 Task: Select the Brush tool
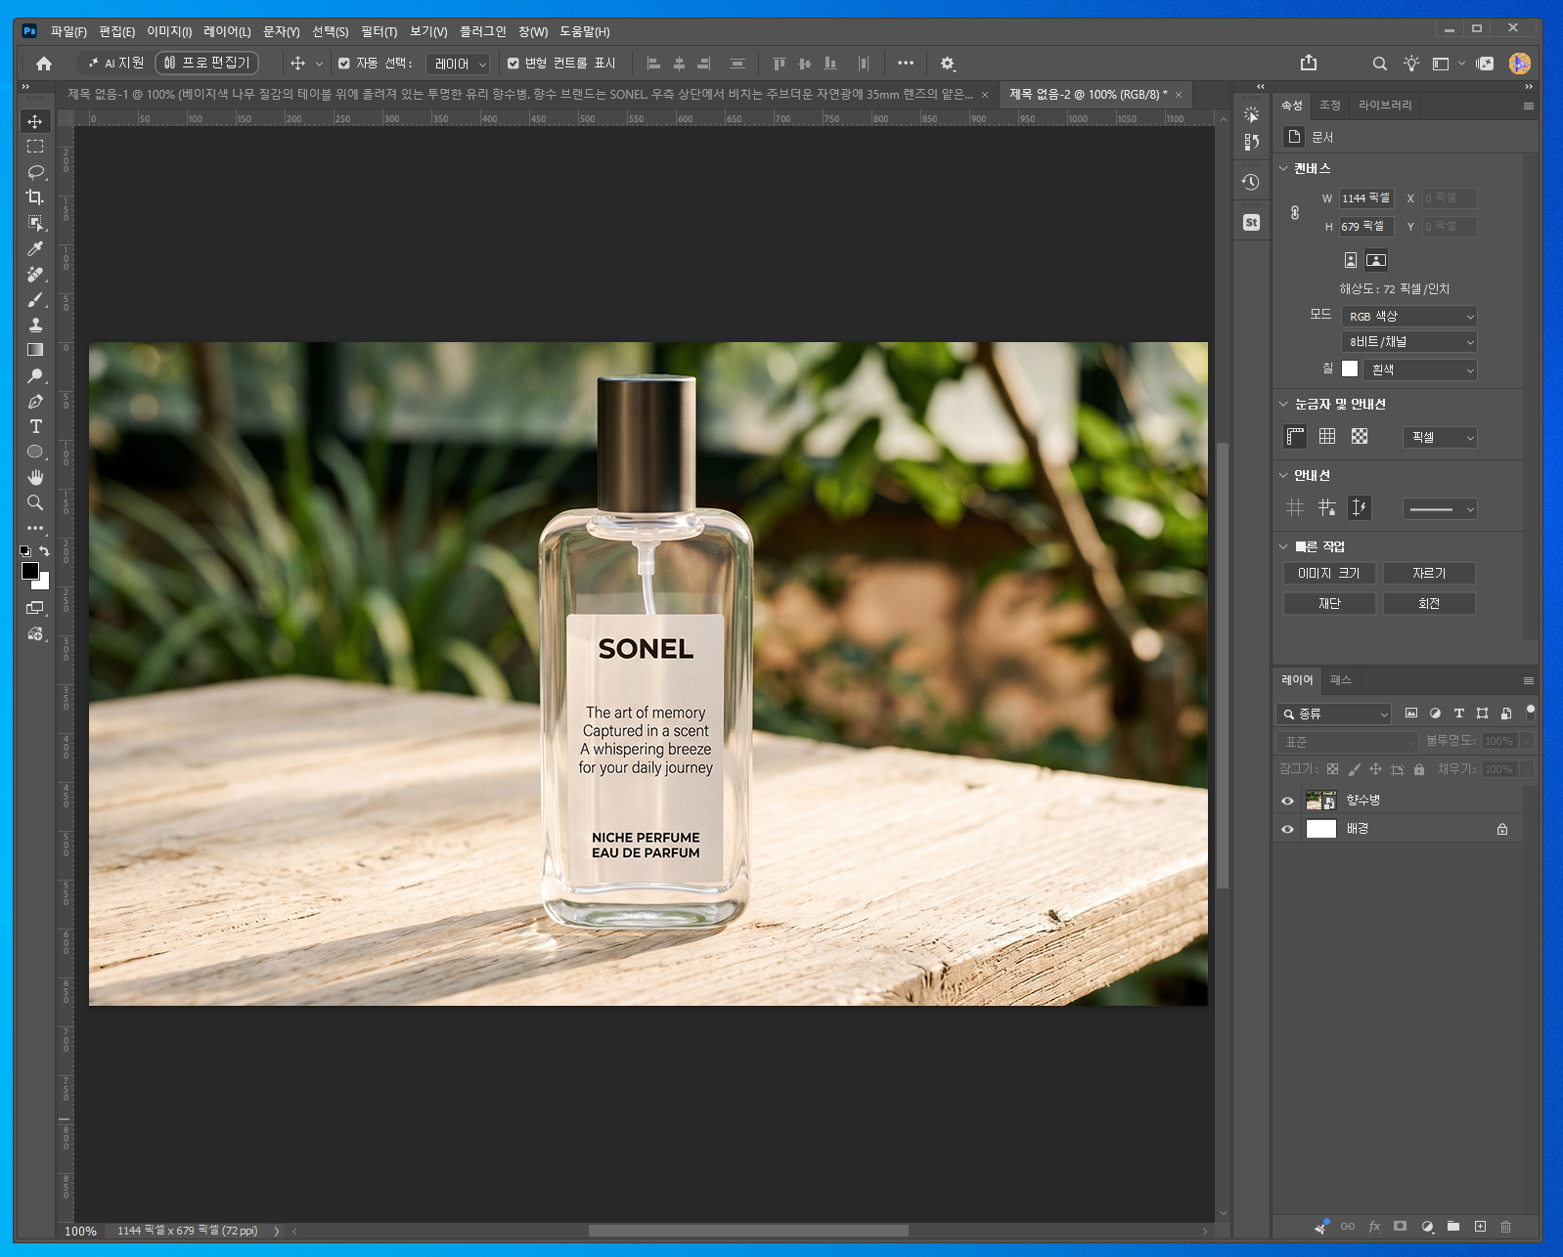[35, 299]
